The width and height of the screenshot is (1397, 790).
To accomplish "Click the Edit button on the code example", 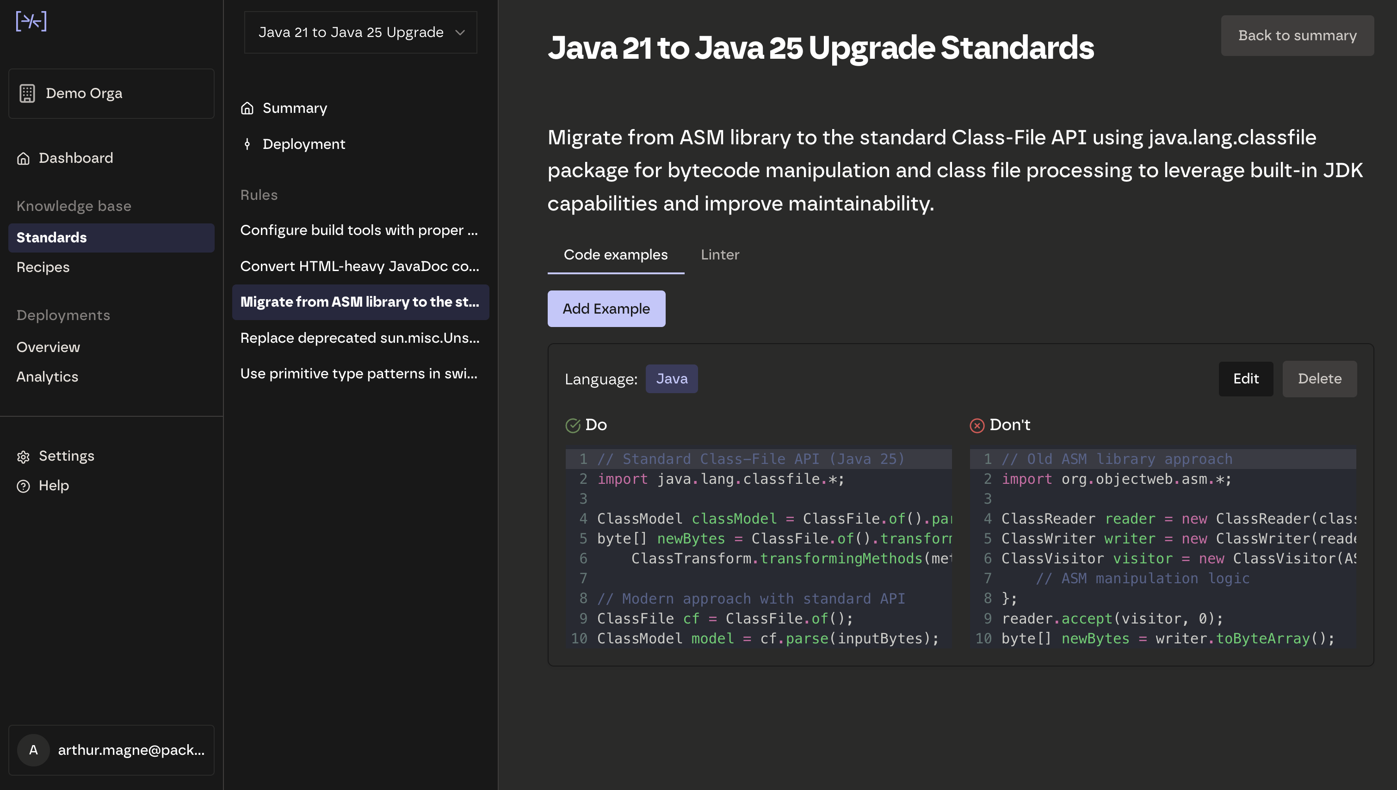I will point(1246,378).
